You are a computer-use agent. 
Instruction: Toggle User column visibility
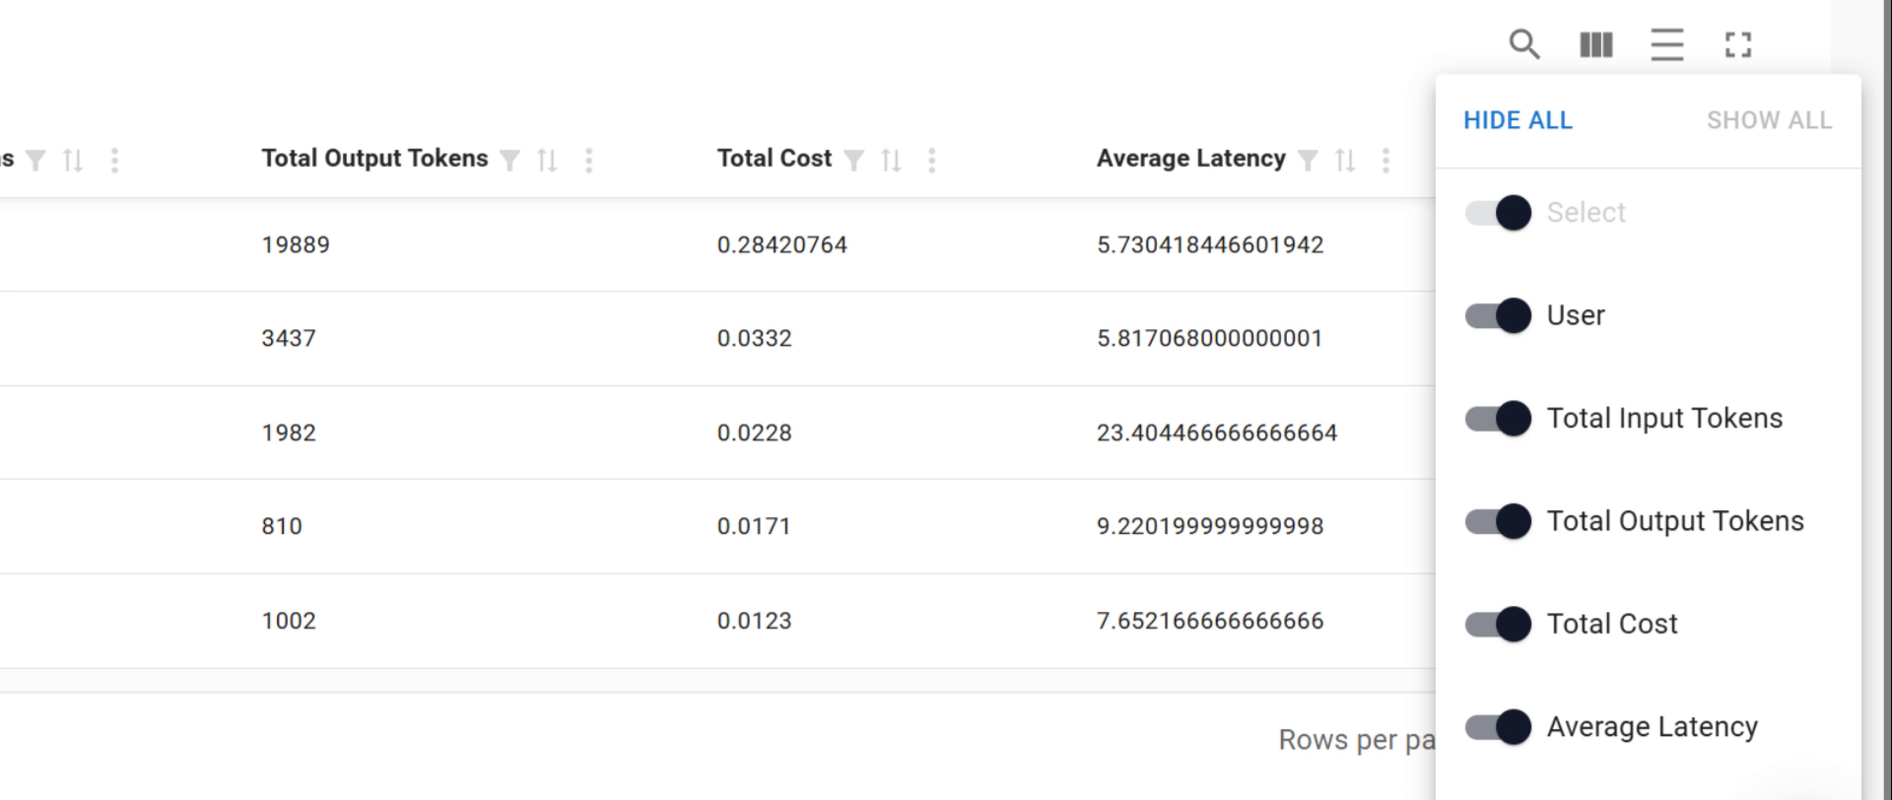click(x=1498, y=315)
